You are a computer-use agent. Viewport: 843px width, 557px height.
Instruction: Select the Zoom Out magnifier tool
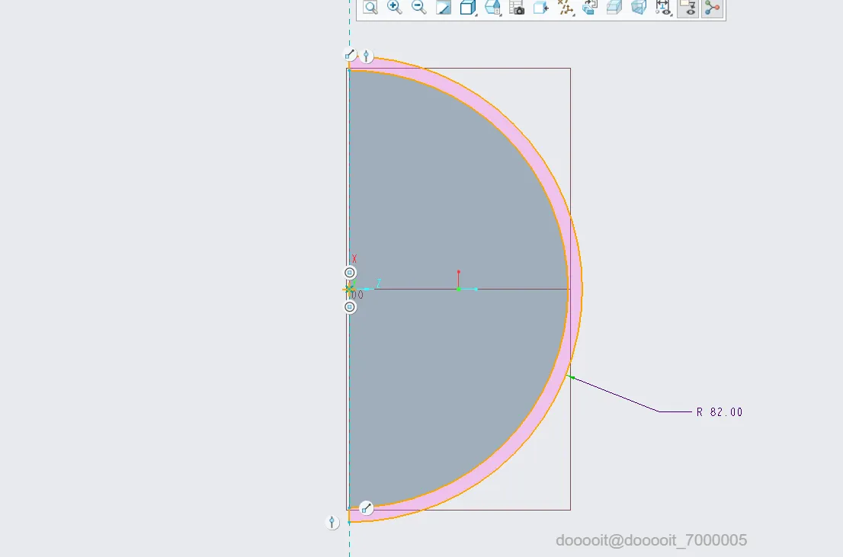418,7
